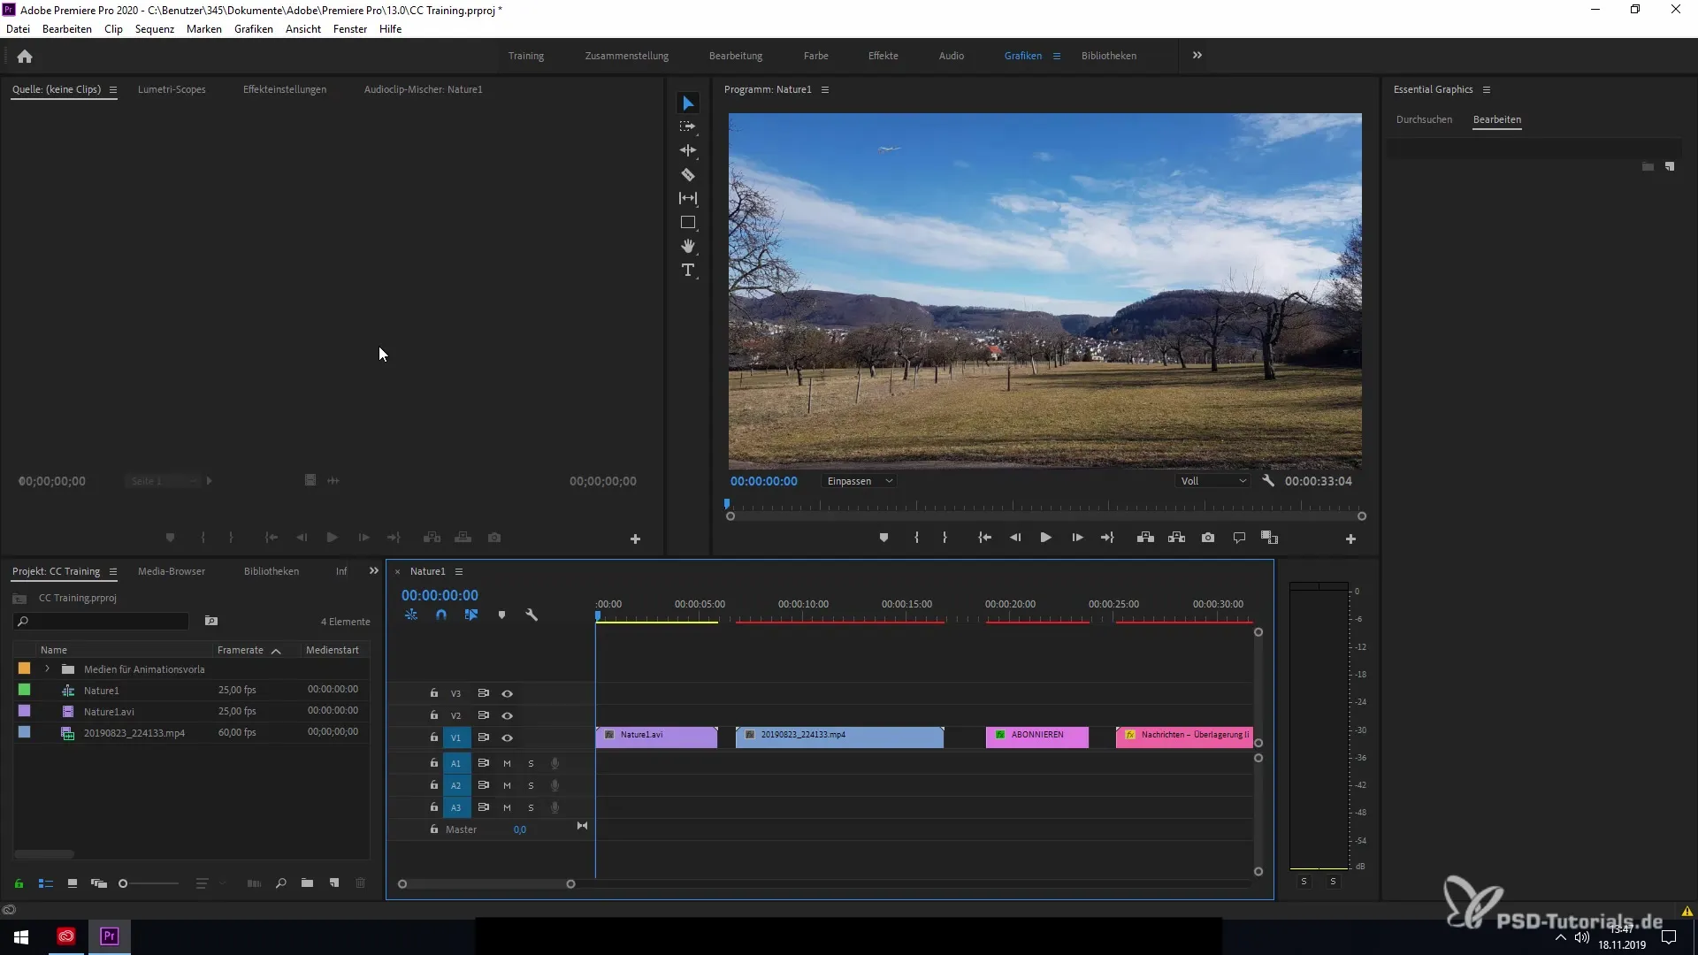
Task: Select the Type tool
Action: click(688, 270)
